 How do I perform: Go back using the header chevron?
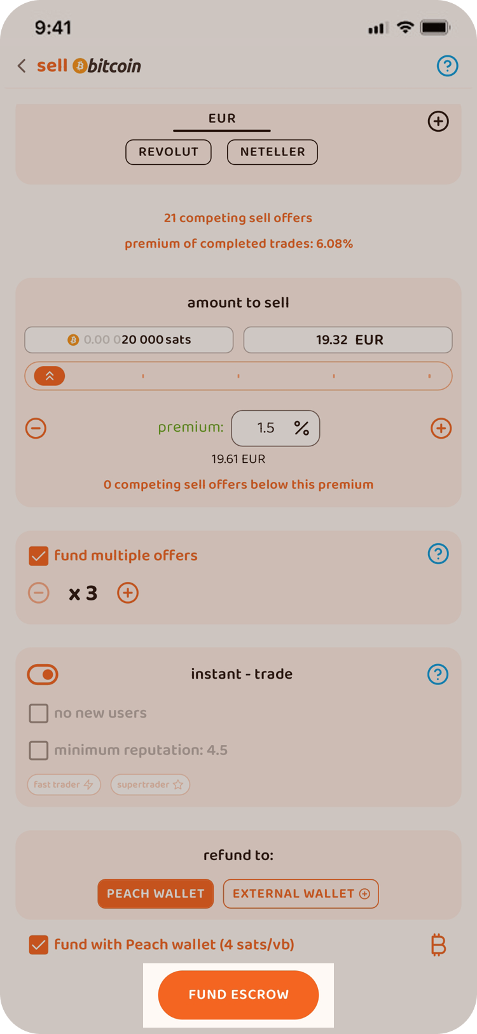pyautogui.click(x=22, y=66)
